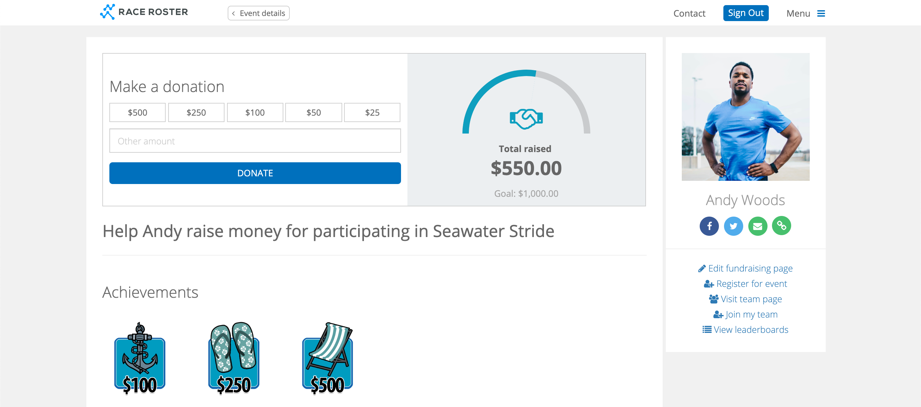921x407 pixels.
Task: Share via Twitter icon
Action: point(733,226)
